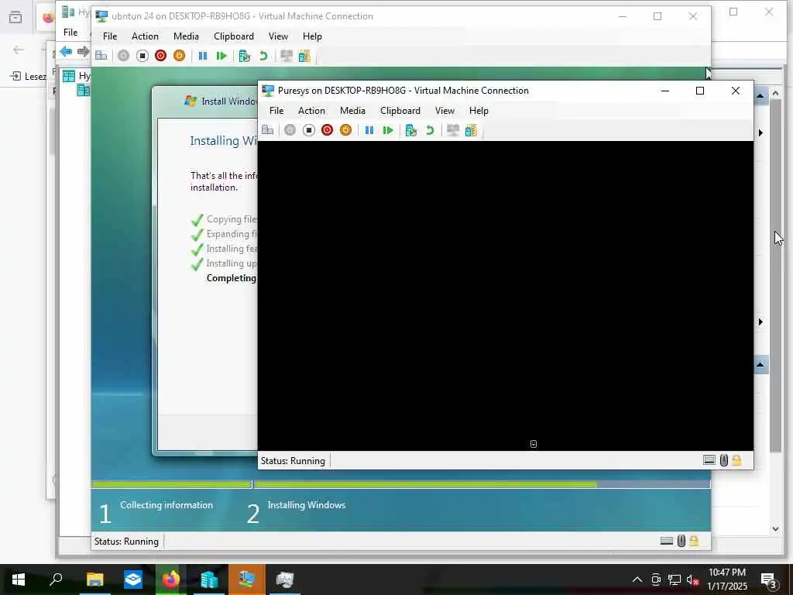Click 'Status: Running' in Puresys status bar
Image resolution: width=793 pixels, height=595 pixels.
tap(293, 460)
